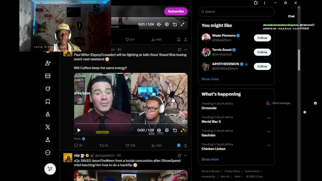Click the compose Post round button
Viewport: 322px width, 181px height.
(50, 169)
